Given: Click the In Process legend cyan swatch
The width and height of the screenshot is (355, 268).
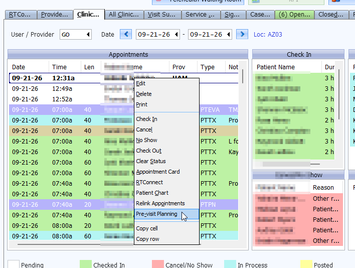Looking at the screenshot, I should [230, 264].
